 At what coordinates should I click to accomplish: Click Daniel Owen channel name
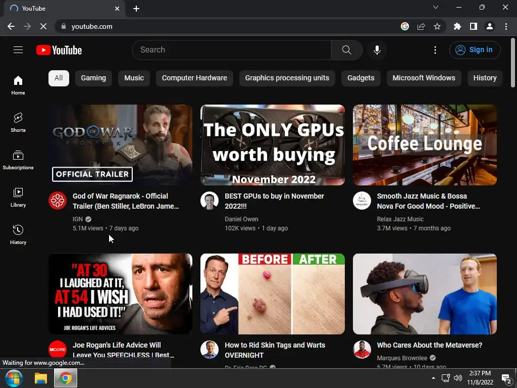coord(241,219)
